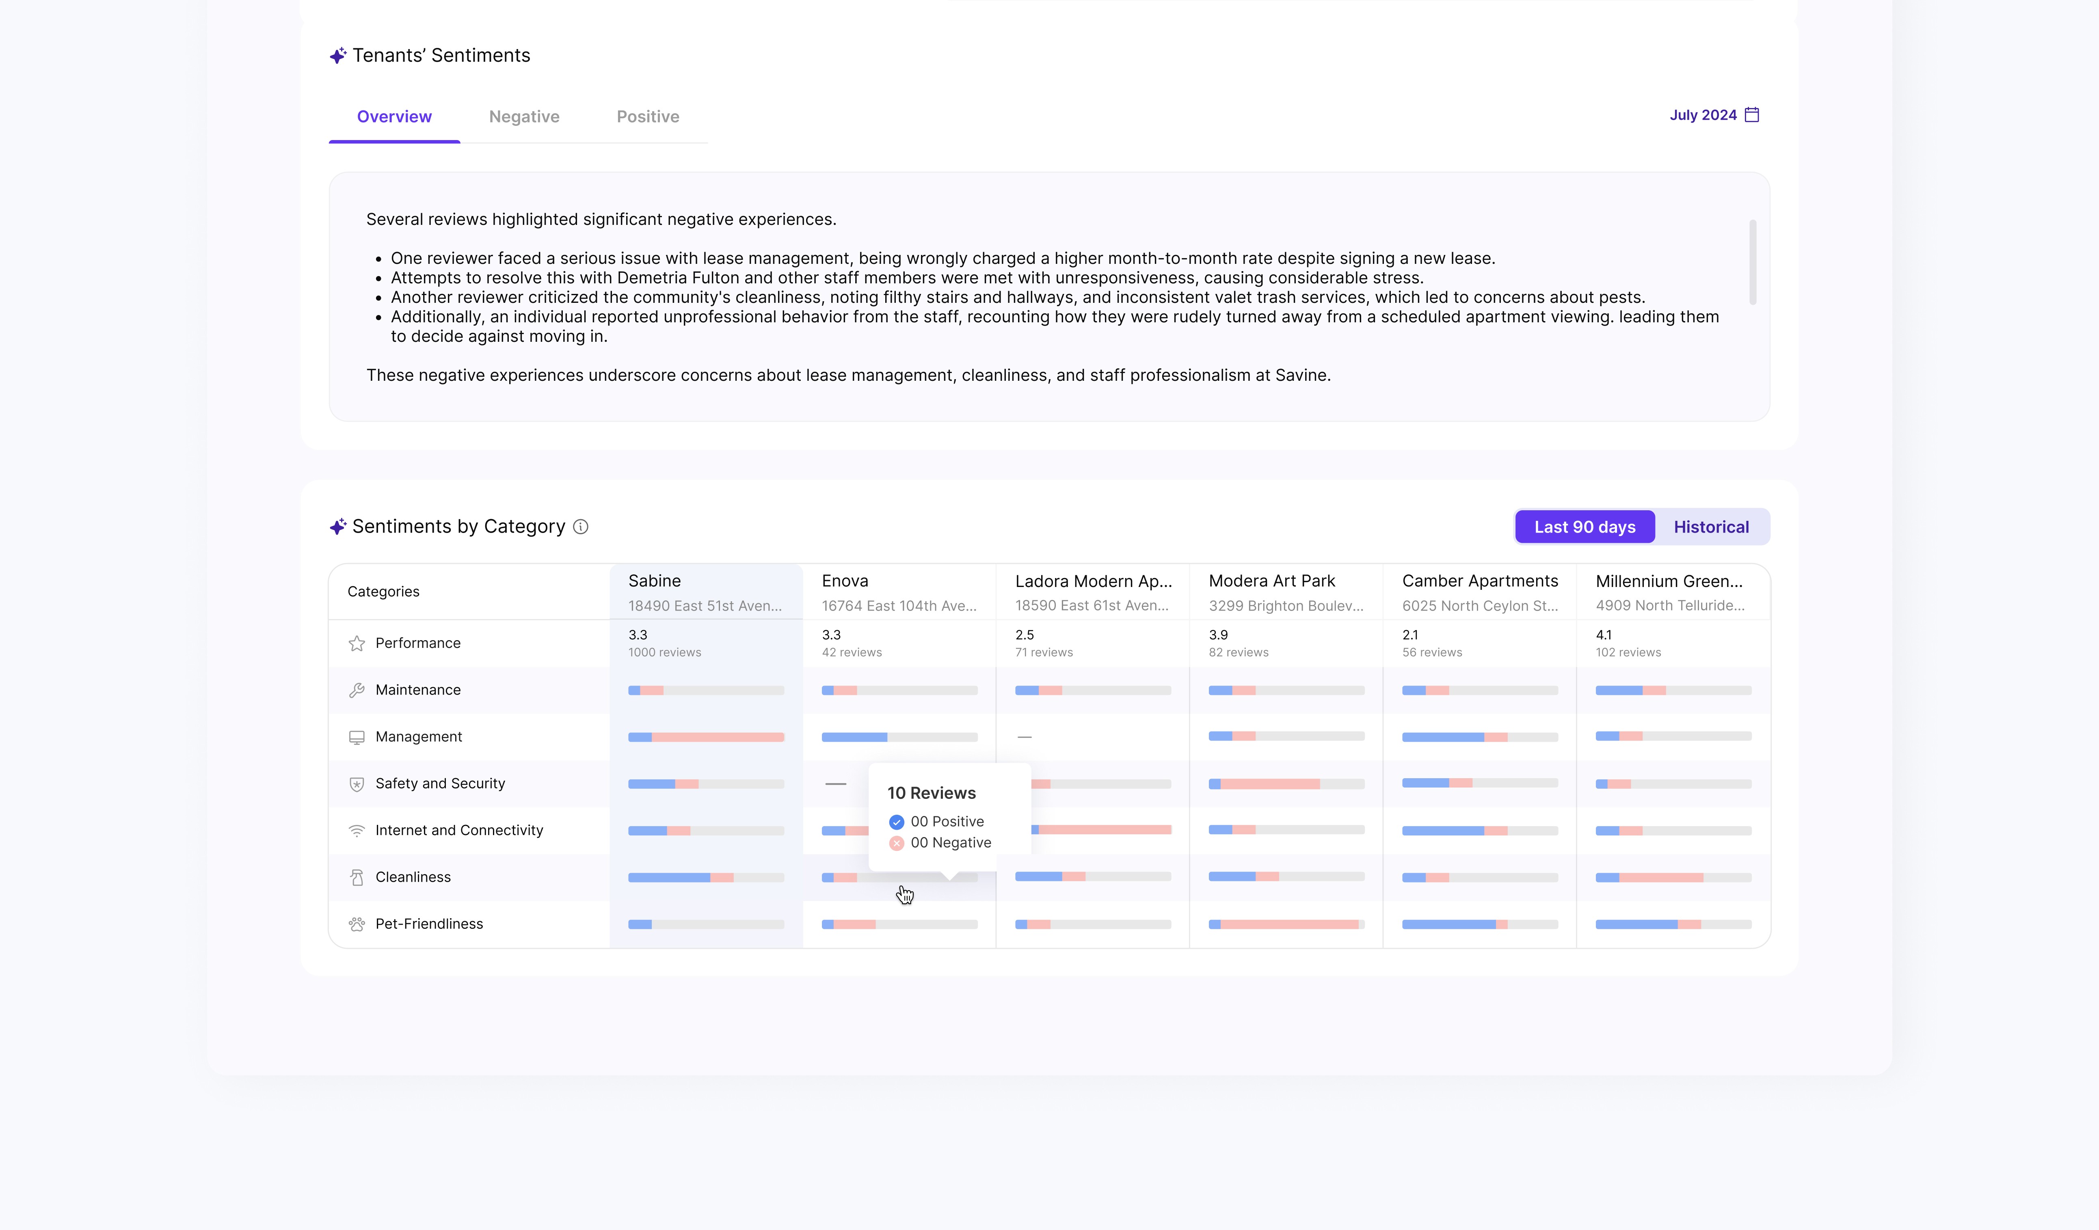The height and width of the screenshot is (1230, 2099).
Task: Click the Cleanliness spray bottle icon
Action: 357,877
